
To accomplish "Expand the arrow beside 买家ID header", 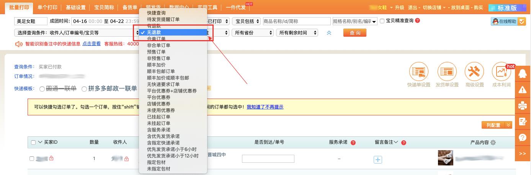I will pyautogui.click(x=40, y=142).
